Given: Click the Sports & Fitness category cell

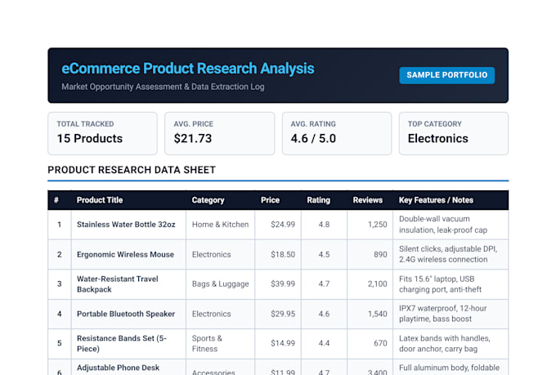Looking at the screenshot, I should coord(220,343).
